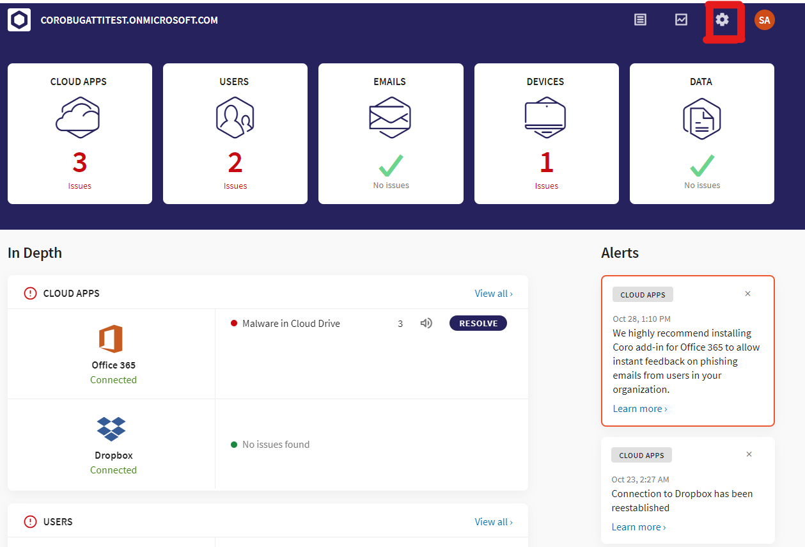Learn more about Dropbox connection alert

[639, 527]
